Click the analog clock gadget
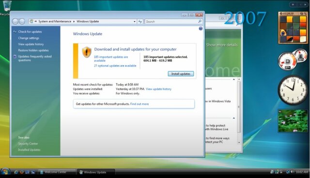310x178 pixels. pyautogui.click(x=293, y=90)
